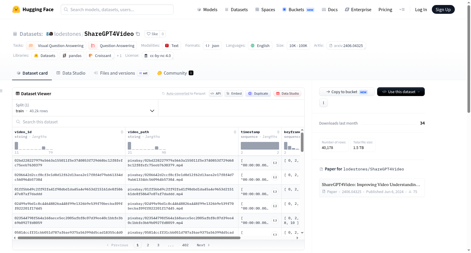The image size is (471, 253).
Task: Like the ShareGPT4Video dataset
Action: point(152,34)
